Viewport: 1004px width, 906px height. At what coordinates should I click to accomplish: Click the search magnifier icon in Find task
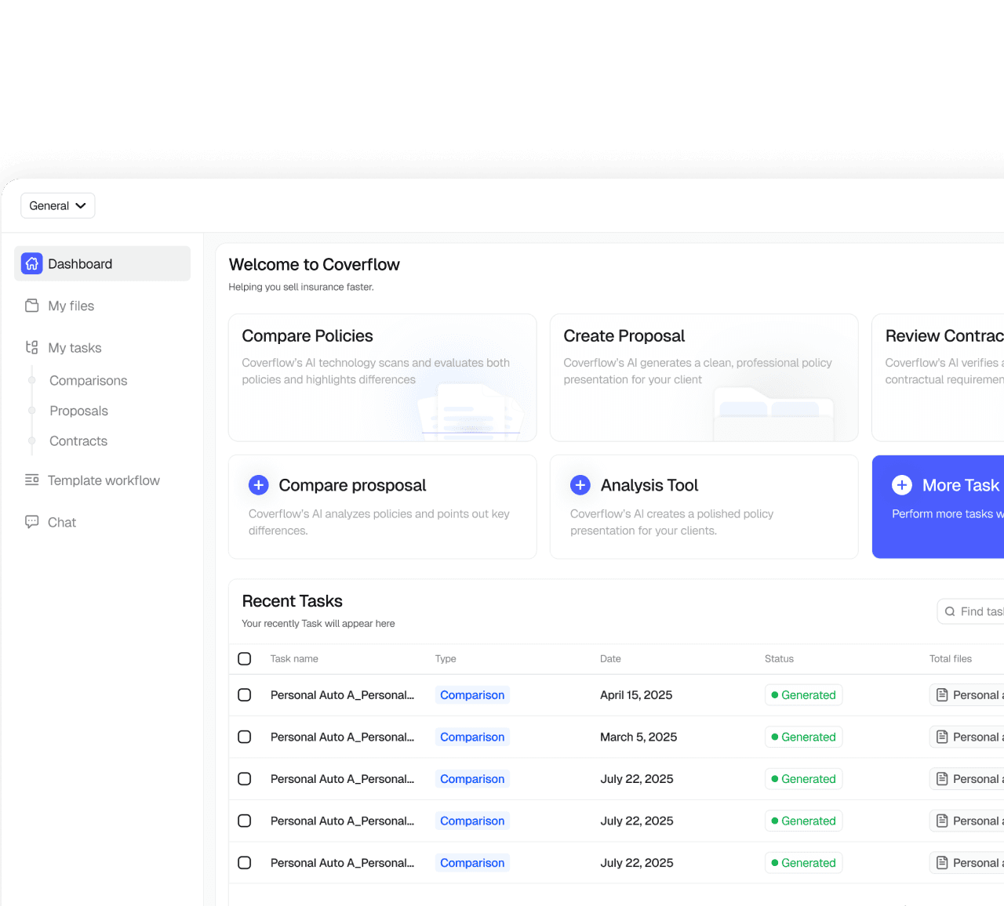pos(950,611)
